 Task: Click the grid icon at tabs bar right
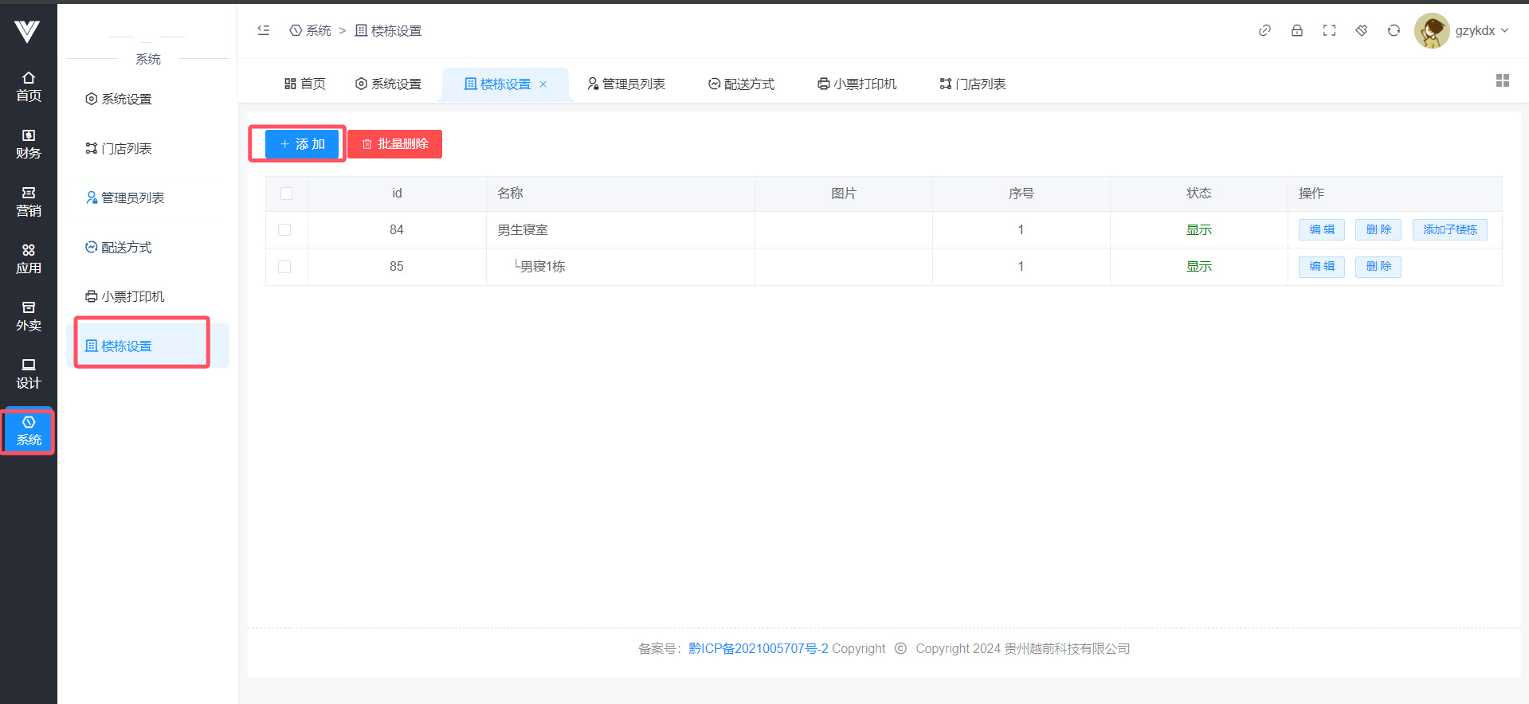(x=1503, y=80)
